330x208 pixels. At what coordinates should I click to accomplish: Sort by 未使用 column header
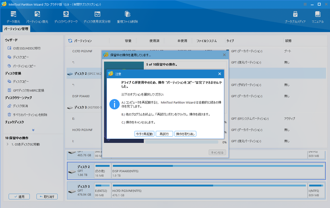tap(182, 41)
